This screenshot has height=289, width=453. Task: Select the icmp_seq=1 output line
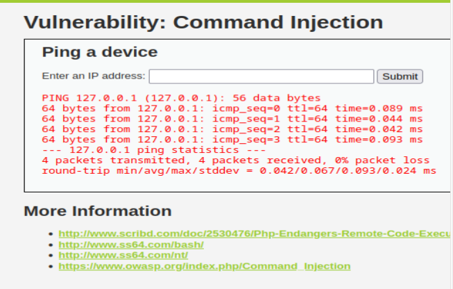tap(232, 119)
